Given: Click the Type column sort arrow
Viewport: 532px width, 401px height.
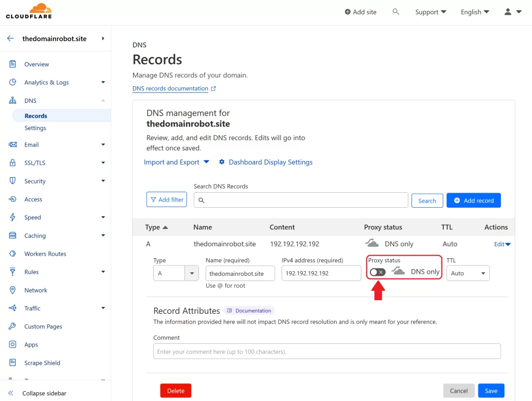Looking at the screenshot, I should [x=164, y=227].
